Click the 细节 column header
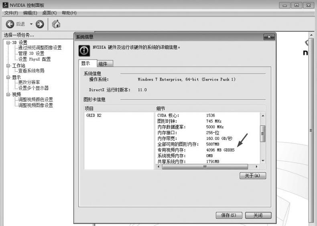This screenshot has height=226, width=317. click(210, 109)
